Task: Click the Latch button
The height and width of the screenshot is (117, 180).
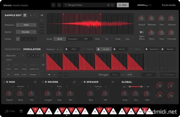Action: [149, 75]
